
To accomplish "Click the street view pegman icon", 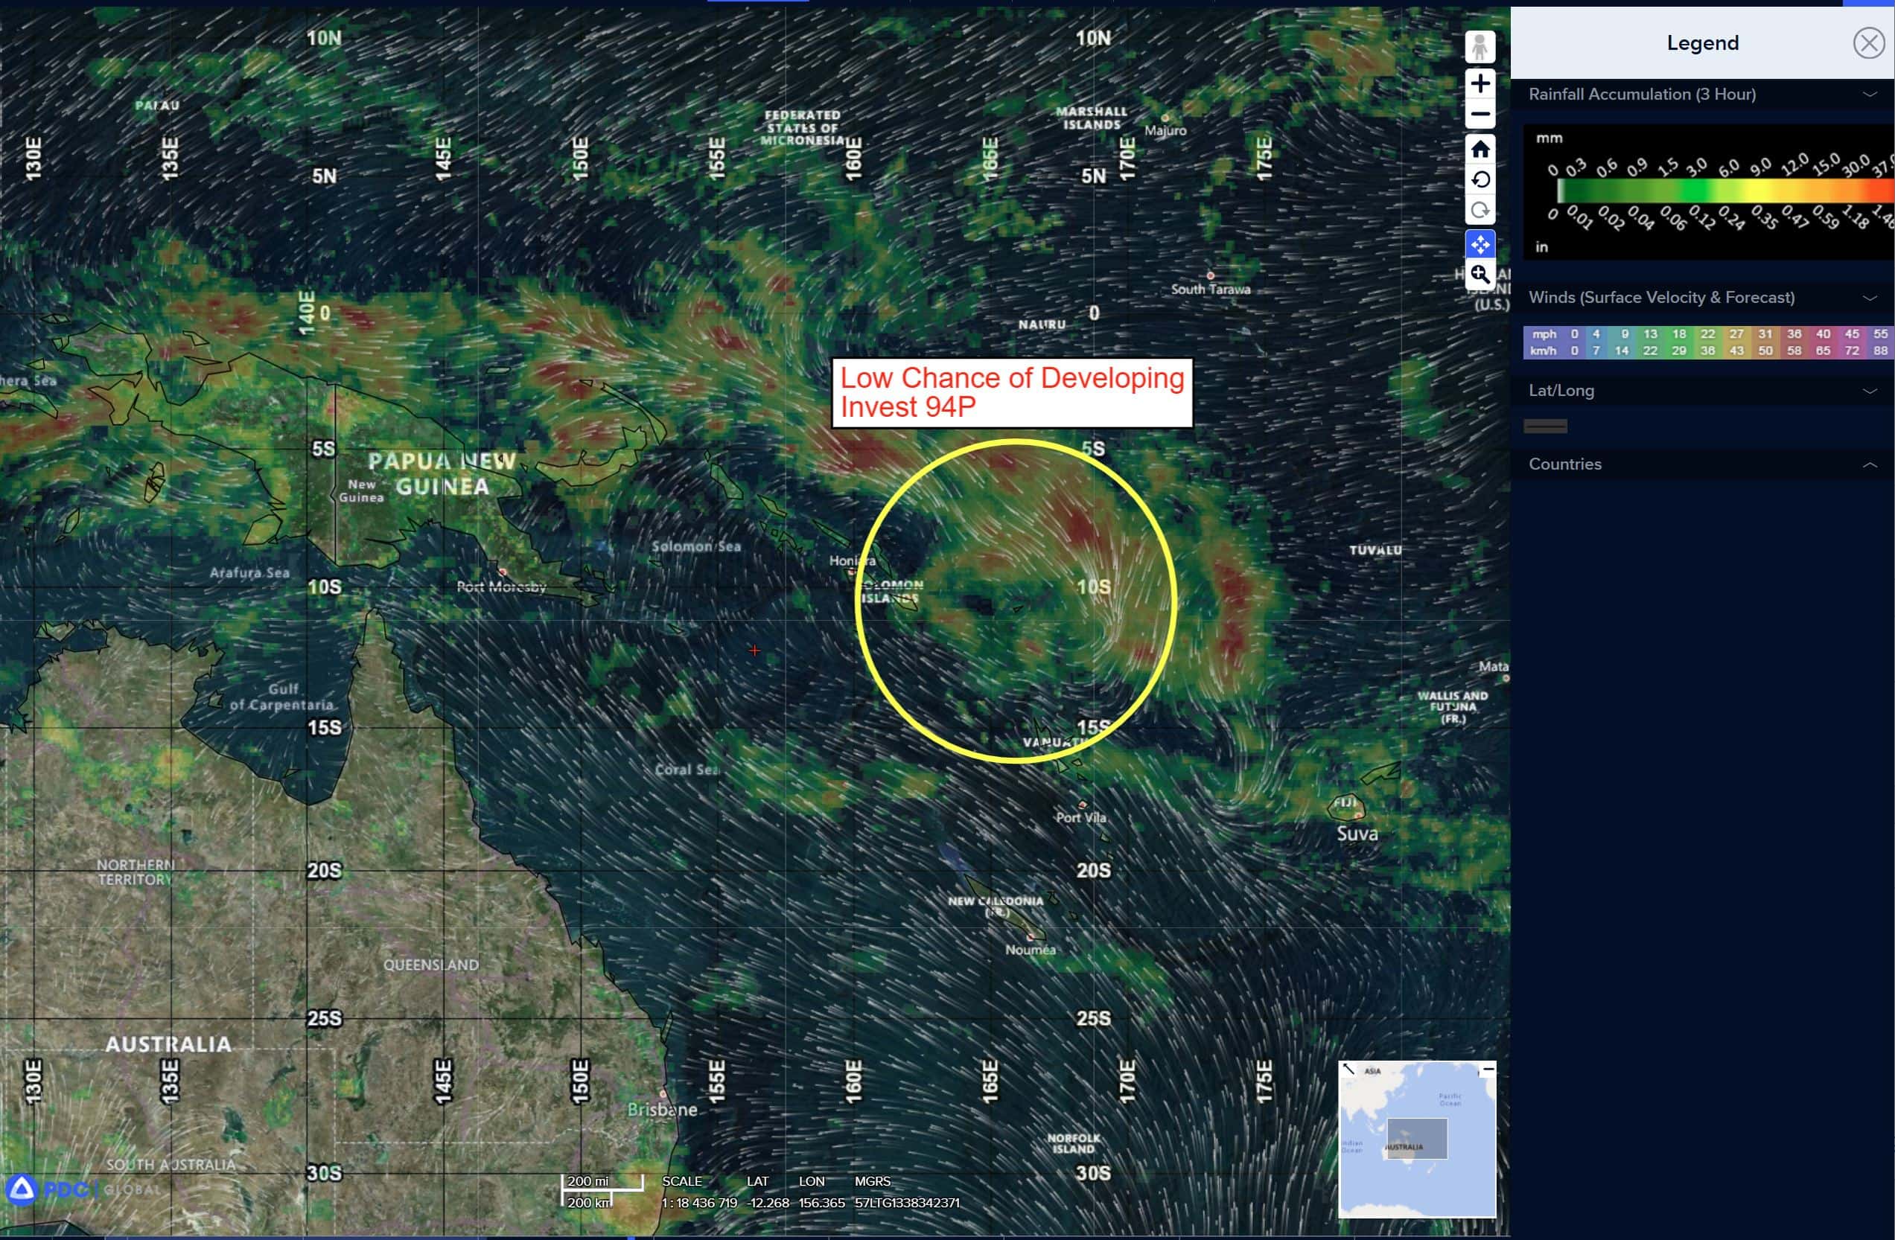I will 1480,47.
